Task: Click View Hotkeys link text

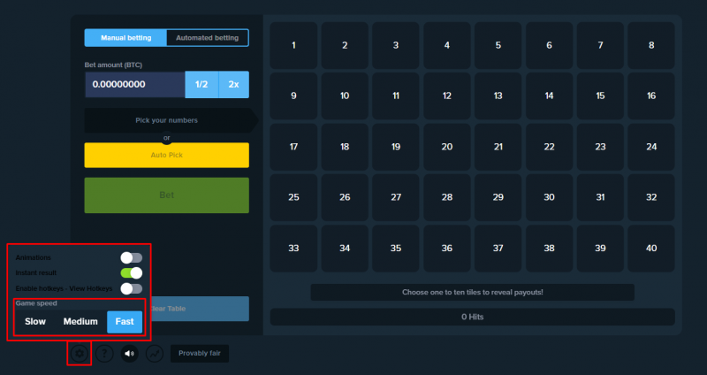Action: [x=91, y=288]
